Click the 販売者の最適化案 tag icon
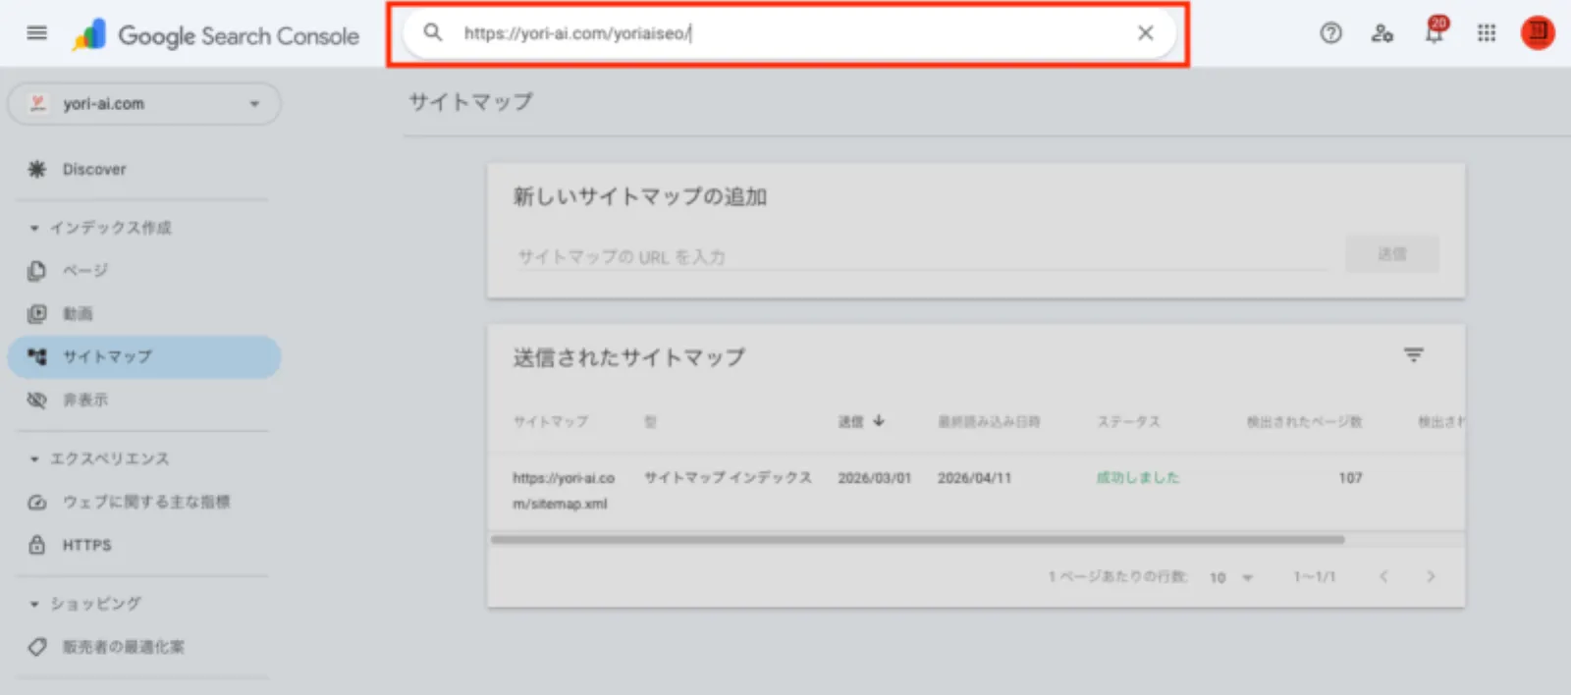 pyautogui.click(x=37, y=647)
